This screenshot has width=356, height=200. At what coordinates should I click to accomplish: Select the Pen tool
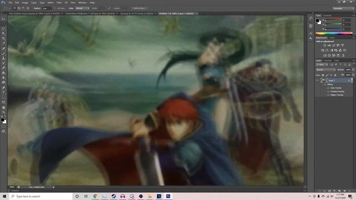pyautogui.click(x=3, y=88)
